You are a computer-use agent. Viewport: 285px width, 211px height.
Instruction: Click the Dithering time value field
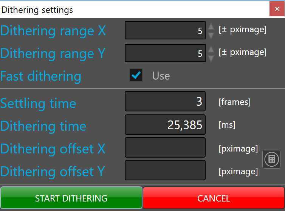165,125
